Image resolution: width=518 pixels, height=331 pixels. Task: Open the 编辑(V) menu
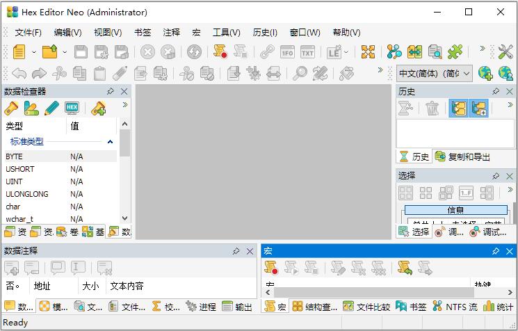pyautogui.click(x=67, y=33)
